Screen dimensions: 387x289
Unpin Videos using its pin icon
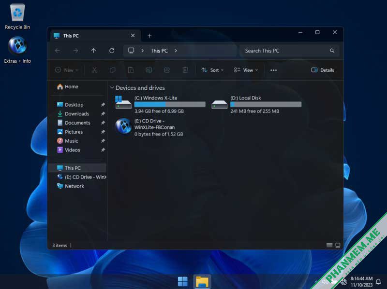coord(103,150)
